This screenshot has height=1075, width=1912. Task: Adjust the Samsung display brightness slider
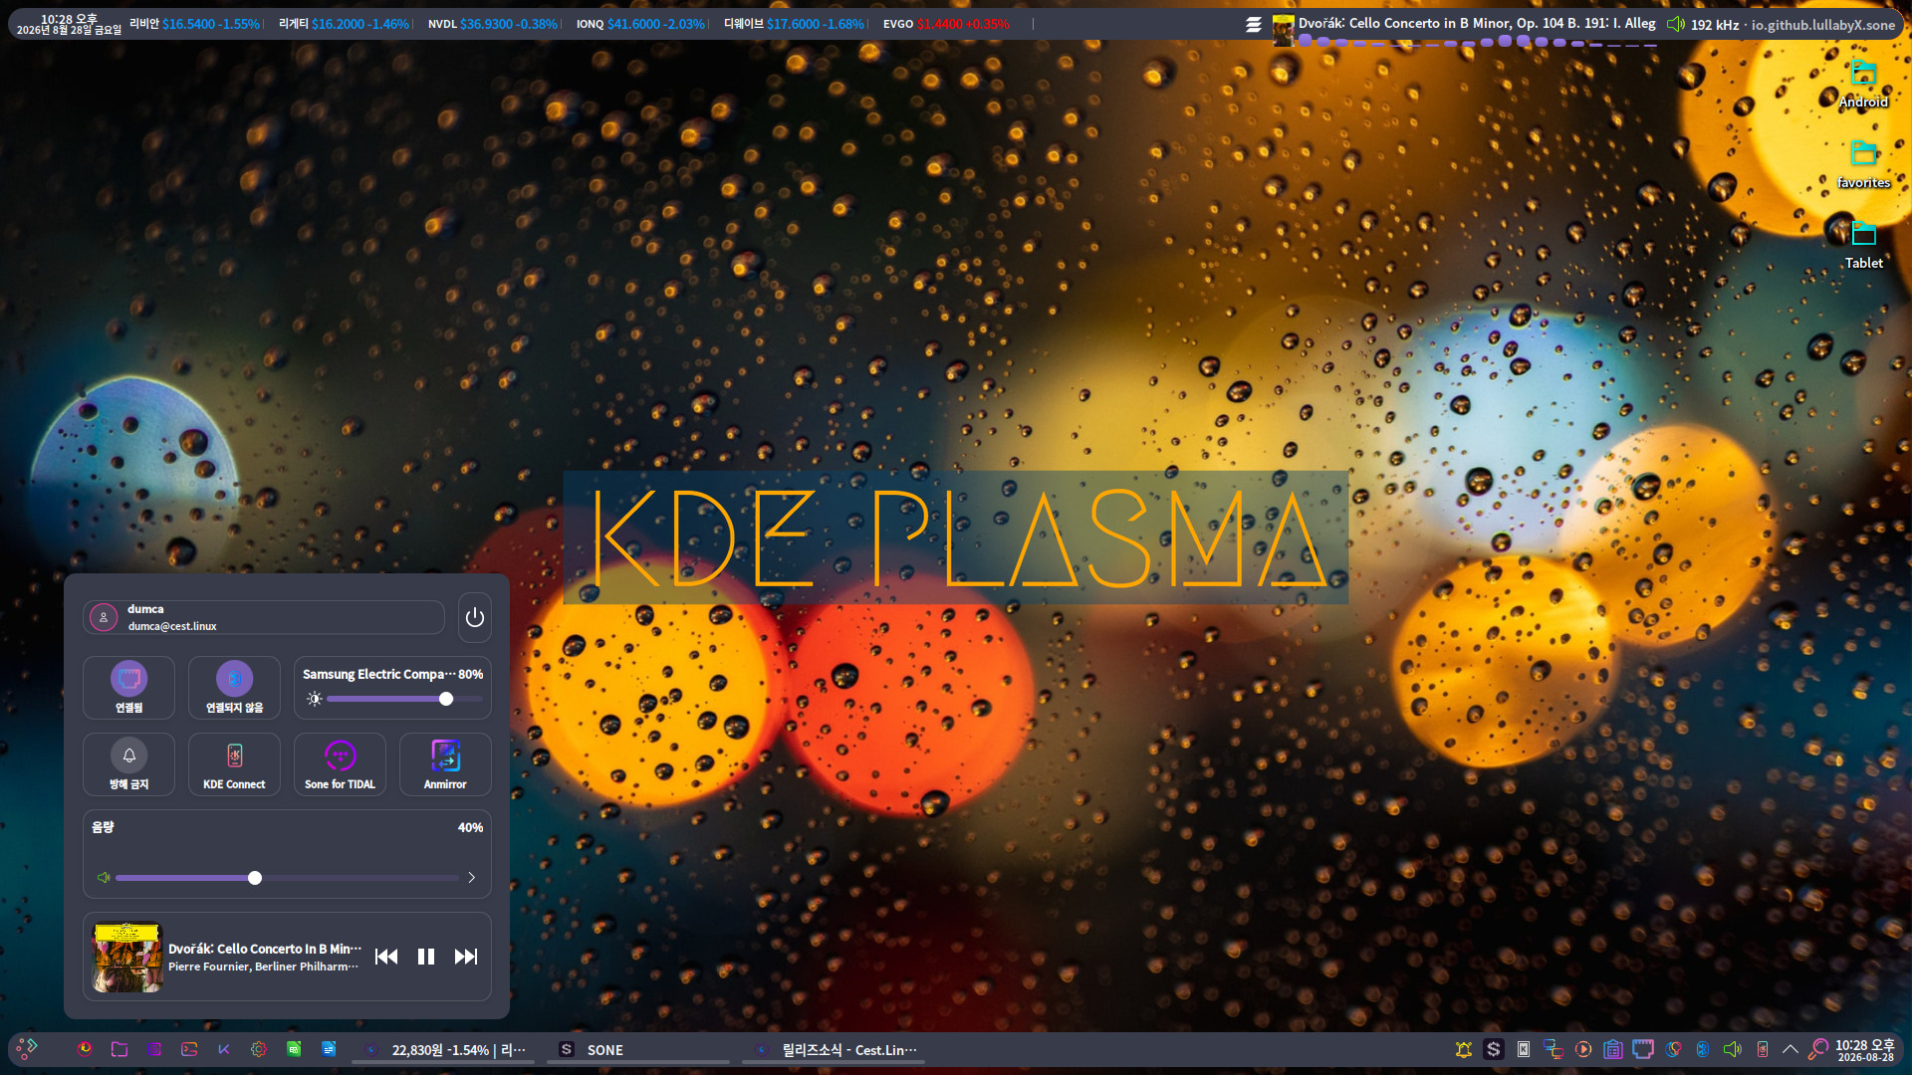(404, 699)
